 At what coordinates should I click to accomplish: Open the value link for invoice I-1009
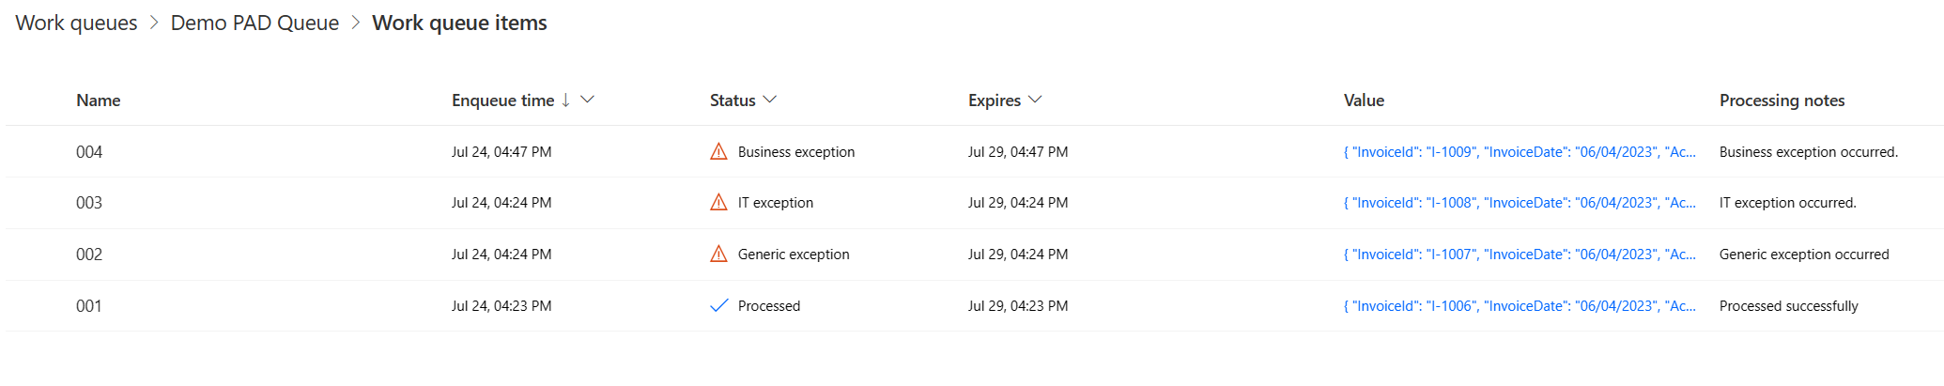click(1519, 152)
